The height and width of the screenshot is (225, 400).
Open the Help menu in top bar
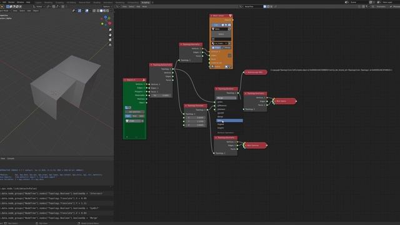(x=27, y=2)
